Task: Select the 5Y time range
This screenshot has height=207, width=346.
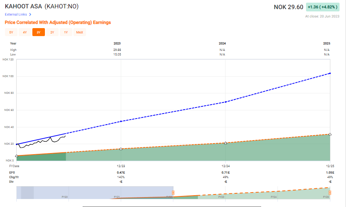Action: [11, 32]
